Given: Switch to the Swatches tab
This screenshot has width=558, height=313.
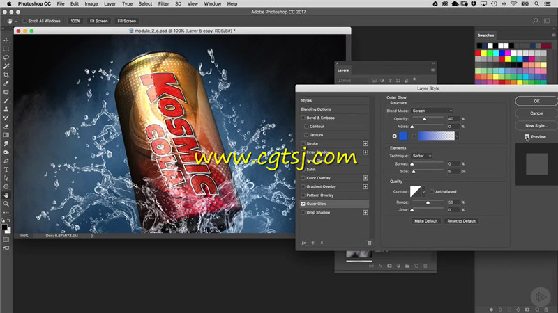Looking at the screenshot, I should pos(485,35).
